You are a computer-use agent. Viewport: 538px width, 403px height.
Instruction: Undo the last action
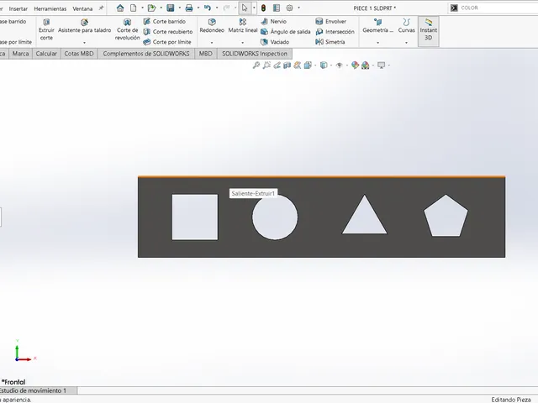coord(208,8)
